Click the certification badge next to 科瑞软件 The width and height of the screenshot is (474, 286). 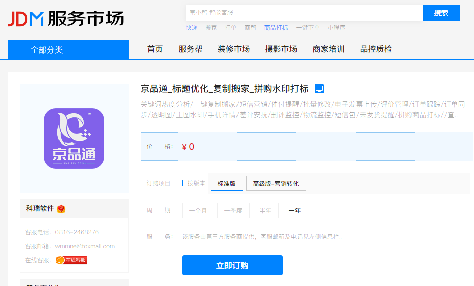tap(61, 208)
